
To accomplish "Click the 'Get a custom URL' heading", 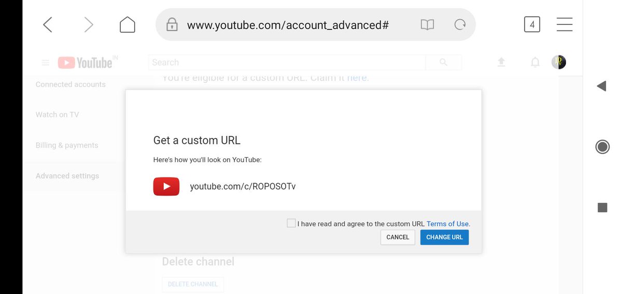I will (x=197, y=140).
